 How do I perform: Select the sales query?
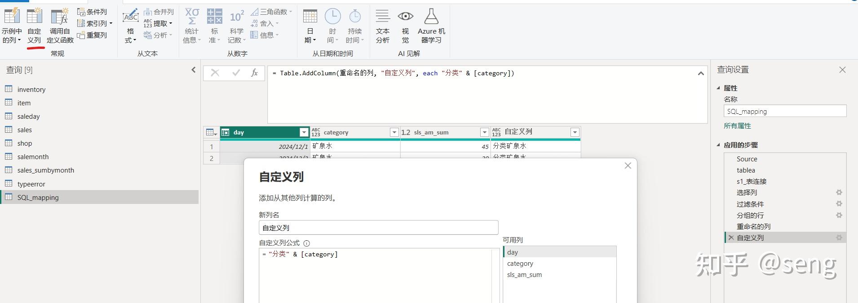(99, 130)
